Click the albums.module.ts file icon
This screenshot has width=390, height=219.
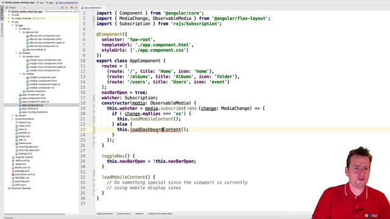[24, 50]
